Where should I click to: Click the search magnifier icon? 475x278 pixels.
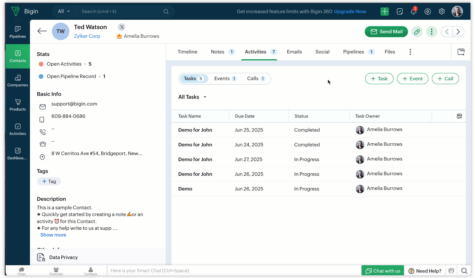(166, 12)
